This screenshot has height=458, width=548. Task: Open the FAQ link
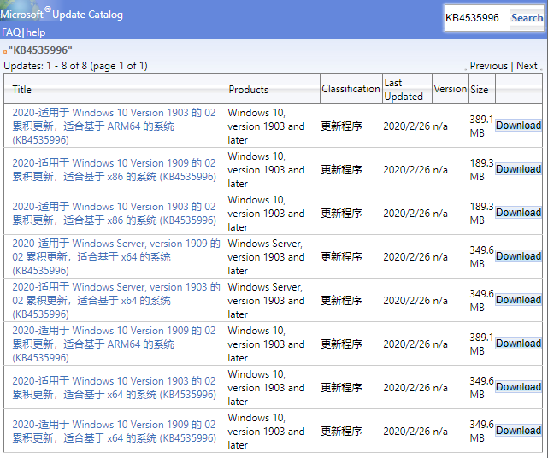tap(11, 32)
